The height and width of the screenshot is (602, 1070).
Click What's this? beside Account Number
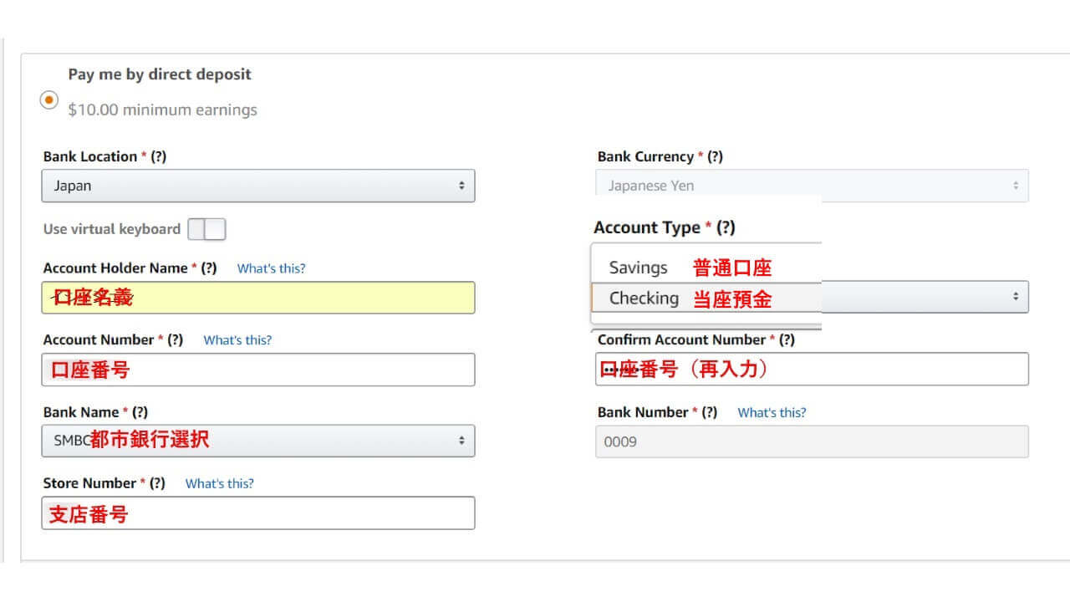pos(237,340)
